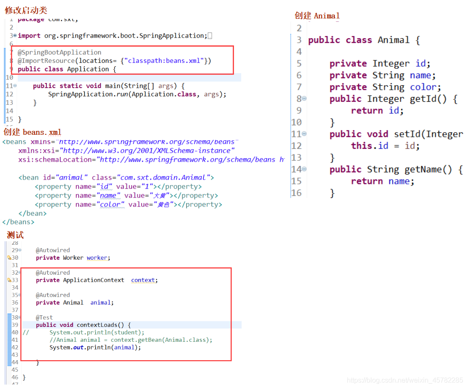Click 'System.out.println(animal);' statement

click(95, 347)
